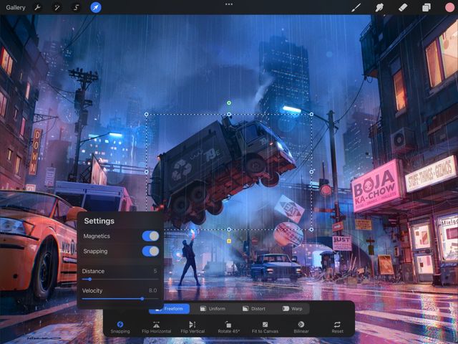
Task: Deselect the Transform arrow tool
Action: coord(96,8)
